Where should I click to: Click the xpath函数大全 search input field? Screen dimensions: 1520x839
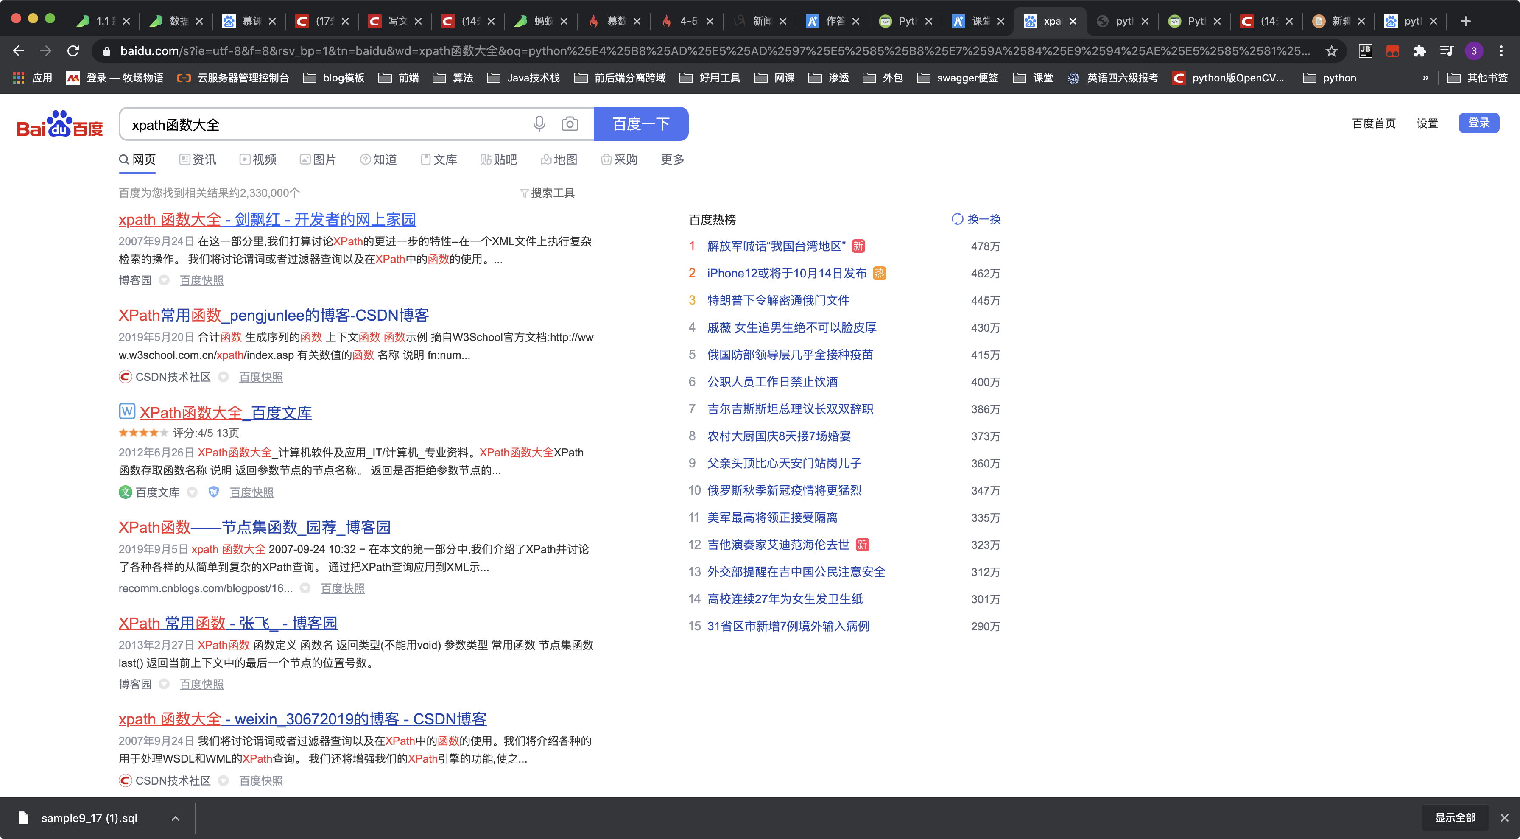pyautogui.click(x=324, y=125)
